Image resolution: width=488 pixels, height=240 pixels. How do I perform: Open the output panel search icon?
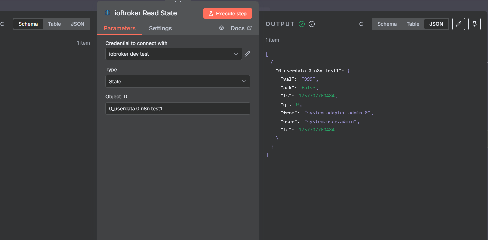click(361, 24)
